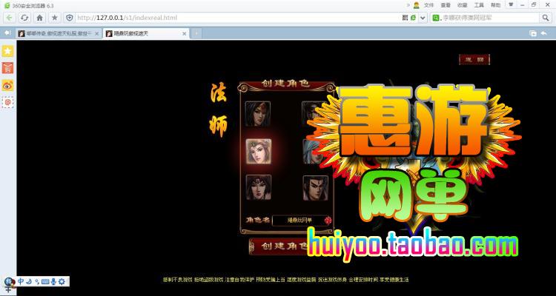Image resolution: width=556 pixels, height=296 pixels.
Task: Open the red shopping icon in sidebar
Action: pos(8,67)
